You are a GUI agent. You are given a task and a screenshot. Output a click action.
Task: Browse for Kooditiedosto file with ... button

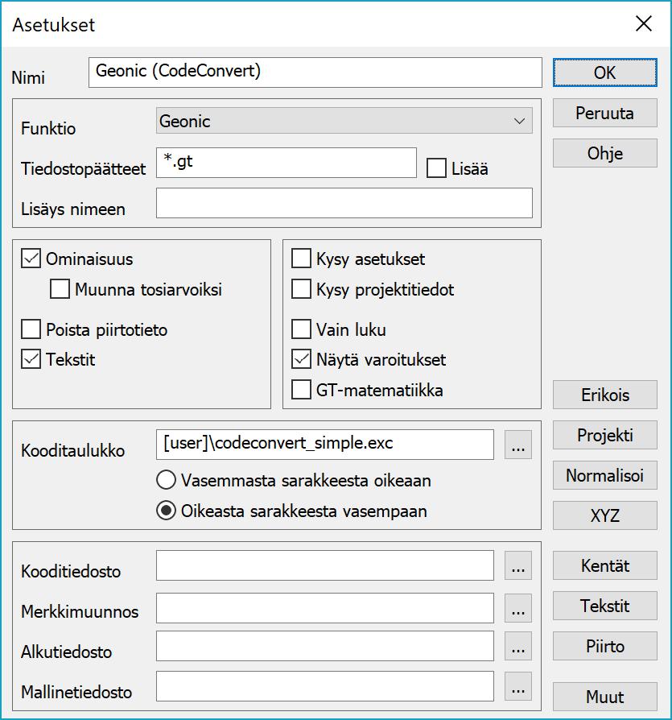518,565
